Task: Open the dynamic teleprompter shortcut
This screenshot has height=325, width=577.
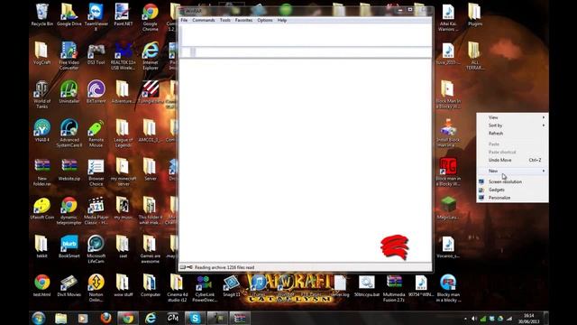Action: 69,210
